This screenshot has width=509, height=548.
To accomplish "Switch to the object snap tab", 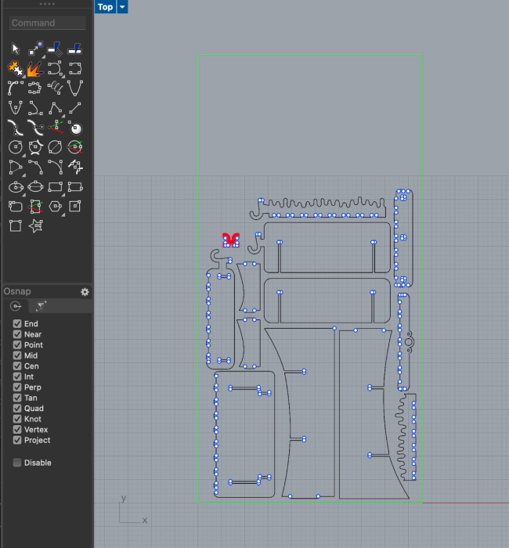I will click(x=16, y=306).
